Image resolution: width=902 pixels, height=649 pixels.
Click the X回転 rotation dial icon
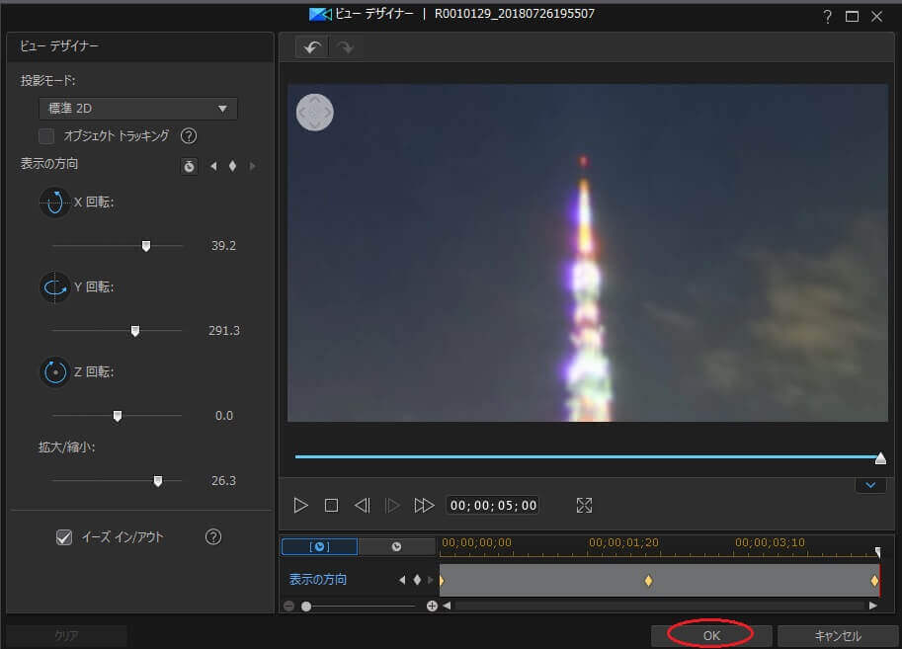pyautogui.click(x=54, y=202)
